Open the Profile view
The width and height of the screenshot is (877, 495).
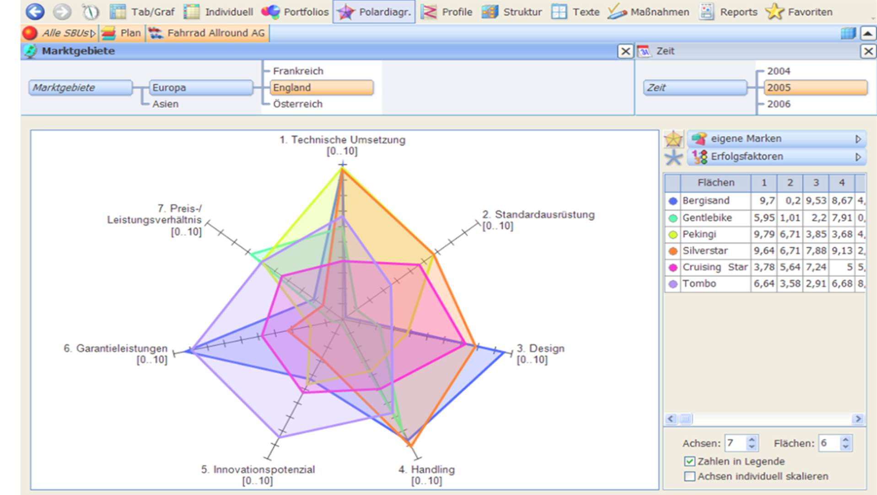point(447,12)
